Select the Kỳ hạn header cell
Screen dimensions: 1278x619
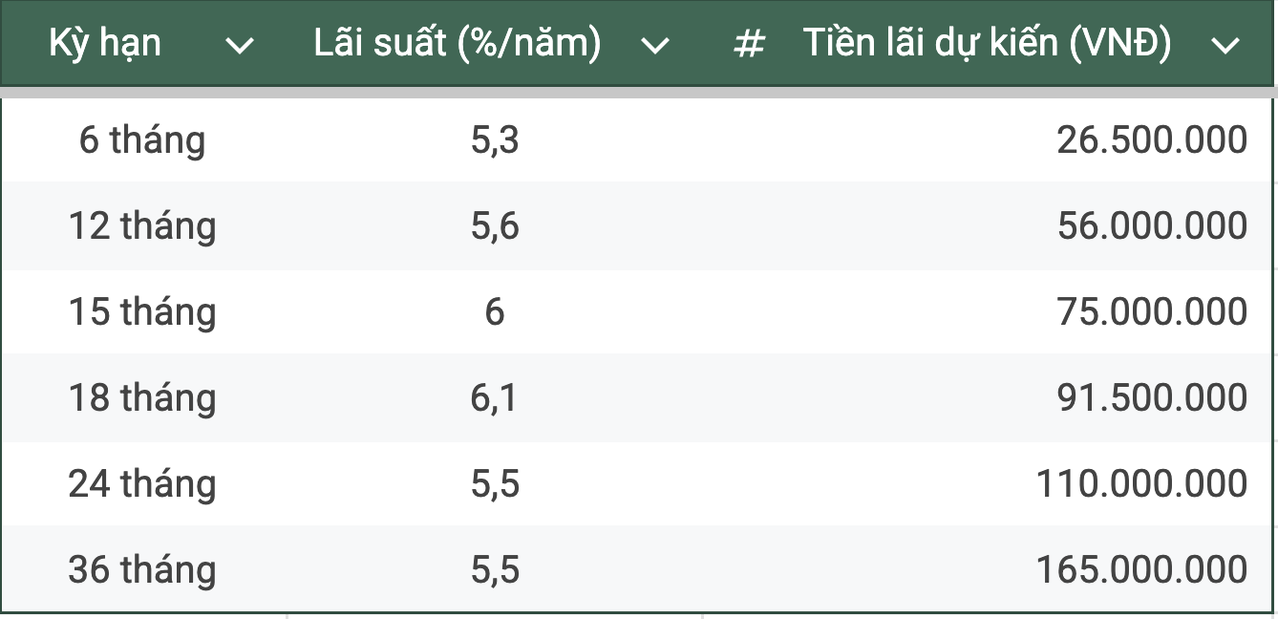(x=105, y=43)
